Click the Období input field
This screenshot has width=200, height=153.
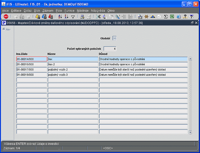(114, 38)
